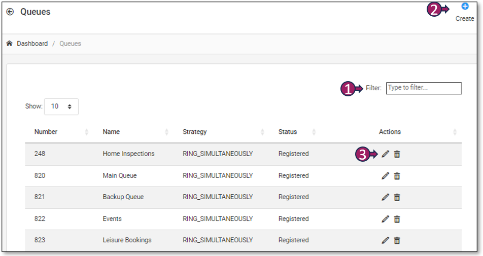The width and height of the screenshot is (483, 256).
Task: Click the blue Create plus icon
Action: click(x=465, y=7)
